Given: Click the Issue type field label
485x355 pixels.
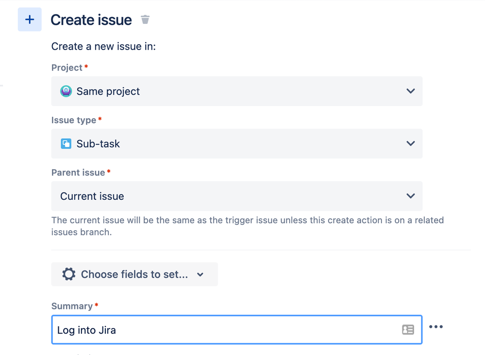Looking at the screenshot, I should [74, 120].
